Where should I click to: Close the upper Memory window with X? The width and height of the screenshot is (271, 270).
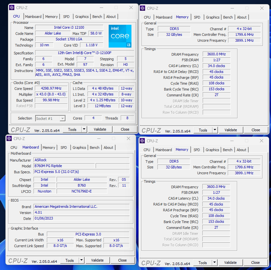pyautogui.click(x=262, y=8)
